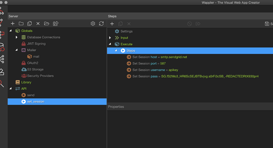Refresh the Server panel

tap(101, 24)
